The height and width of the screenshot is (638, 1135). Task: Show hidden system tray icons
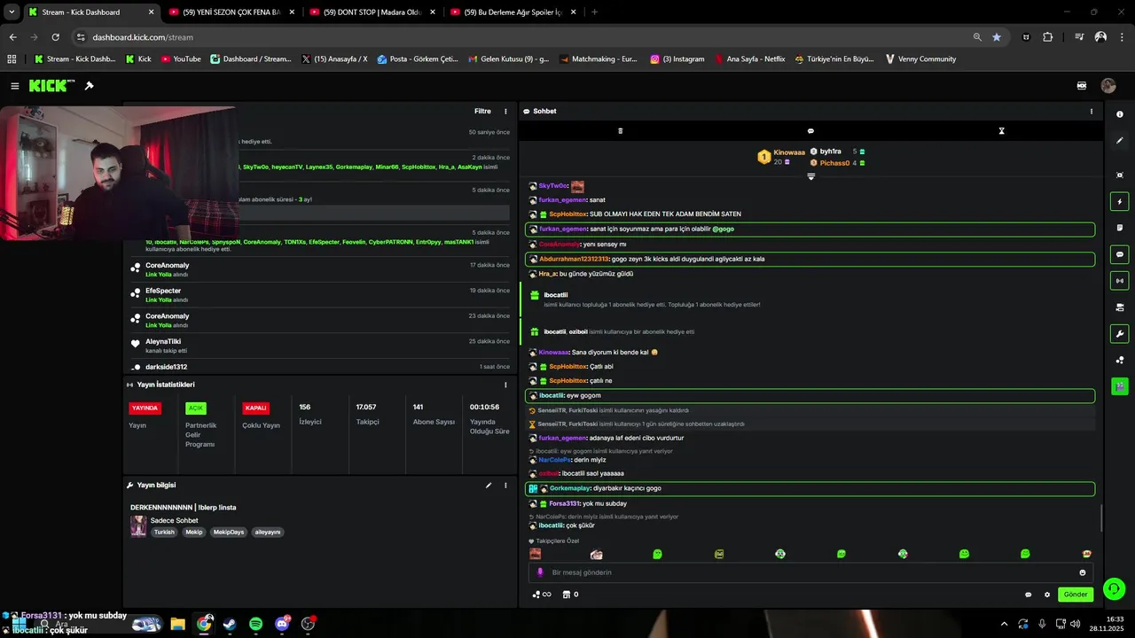(x=1004, y=624)
